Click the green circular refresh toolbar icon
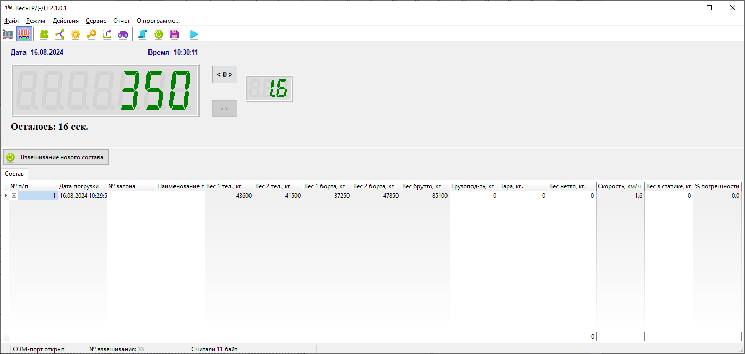Screen dimensions: 745x354 pos(159,34)
